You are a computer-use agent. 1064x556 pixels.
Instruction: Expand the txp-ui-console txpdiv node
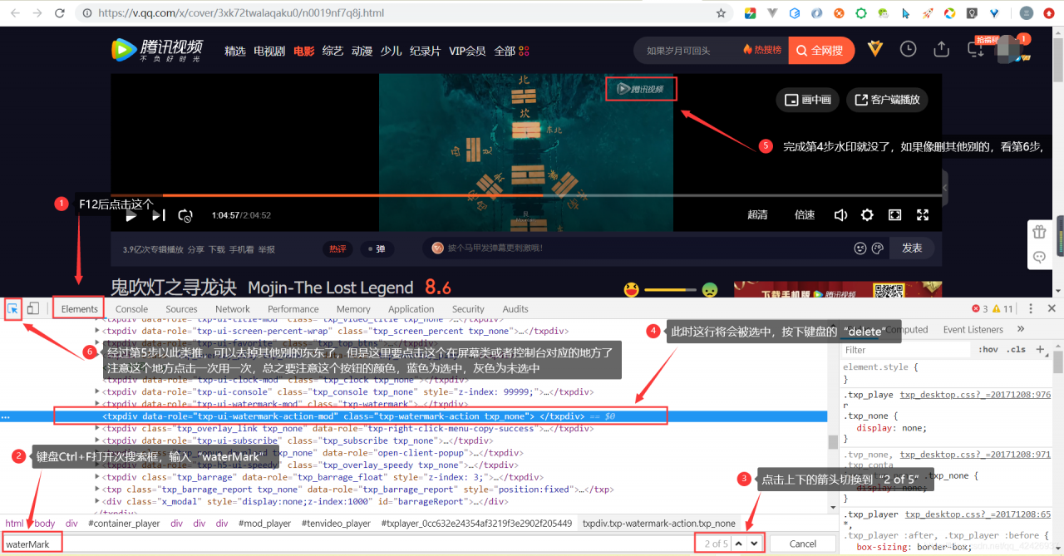pyautogui.click(x=98, y=391)
